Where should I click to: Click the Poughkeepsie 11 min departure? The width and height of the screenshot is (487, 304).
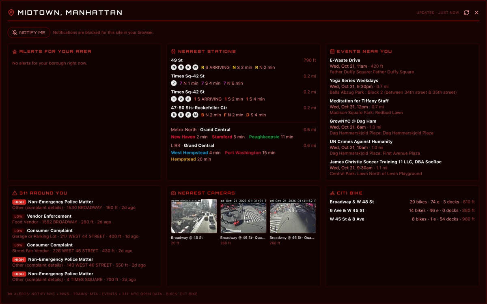click(271, 137)
